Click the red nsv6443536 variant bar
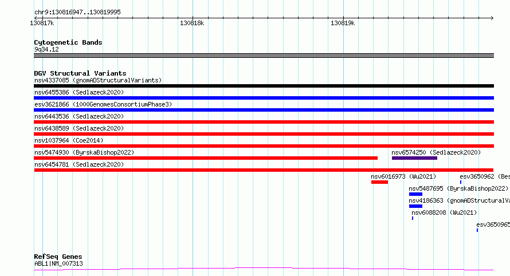The image size is (510, 276). coord(264,122)
